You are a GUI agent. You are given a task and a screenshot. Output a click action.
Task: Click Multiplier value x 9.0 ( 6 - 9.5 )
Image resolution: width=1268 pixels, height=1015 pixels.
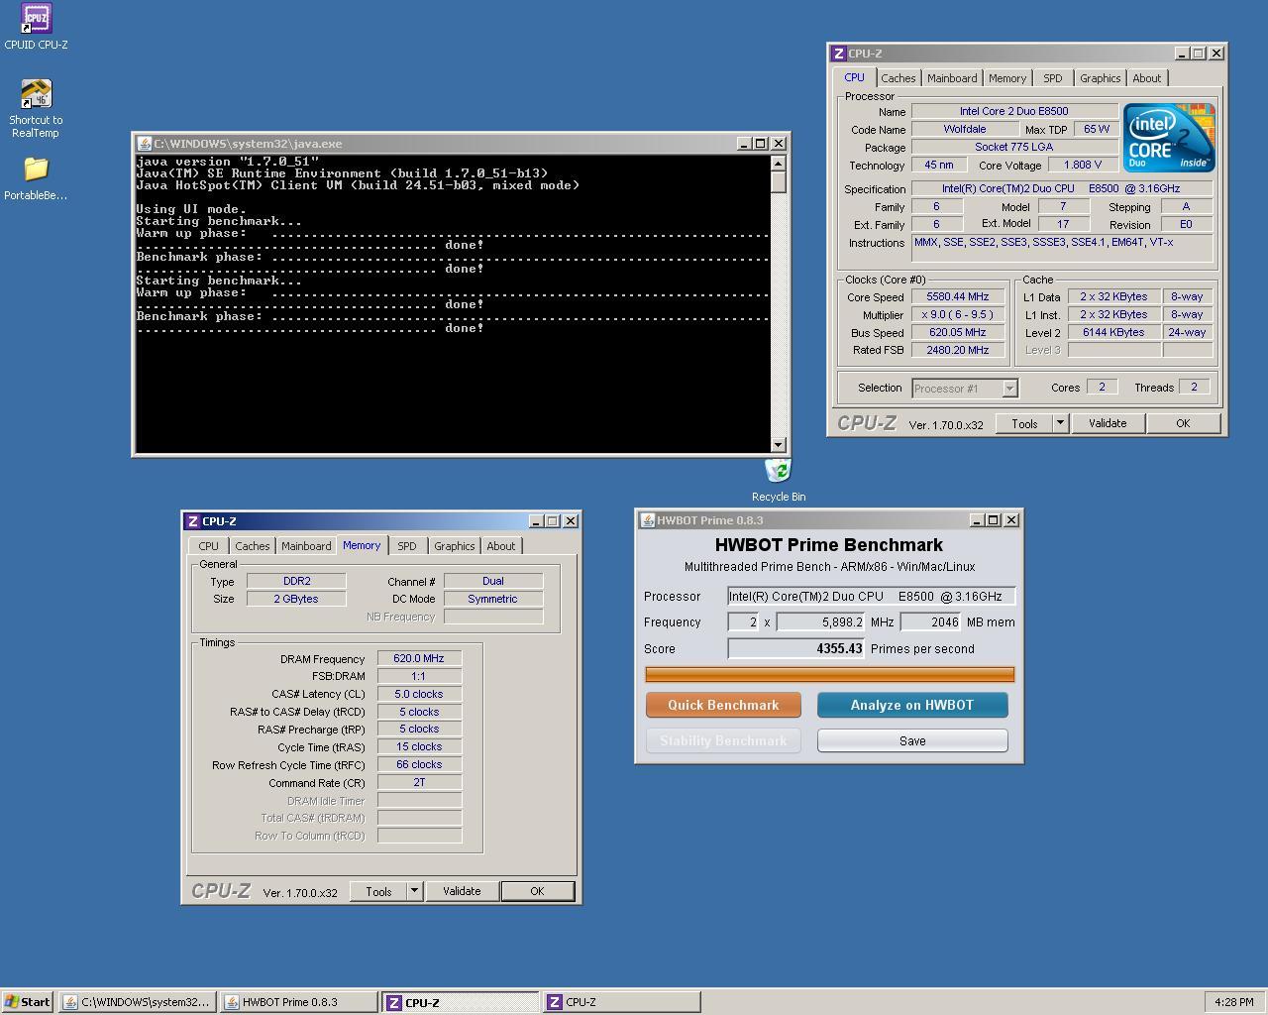click(x=957, y=314)
